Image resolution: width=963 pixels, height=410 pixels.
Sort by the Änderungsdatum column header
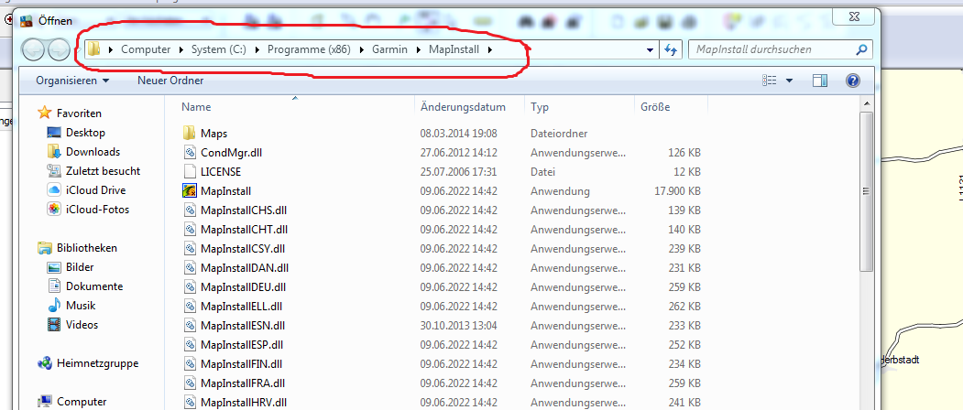[x=463, y=107]
